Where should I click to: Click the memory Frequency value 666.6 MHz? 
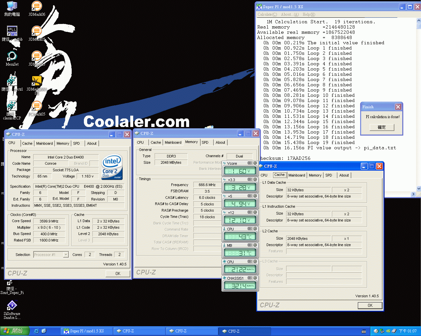pyautogui.click(x=207, y=185)
